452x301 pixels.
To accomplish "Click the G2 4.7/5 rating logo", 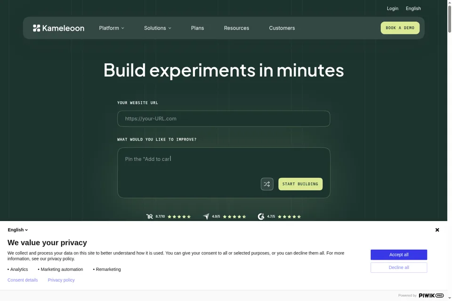I will pyautogui.click(x=261, y=216).
